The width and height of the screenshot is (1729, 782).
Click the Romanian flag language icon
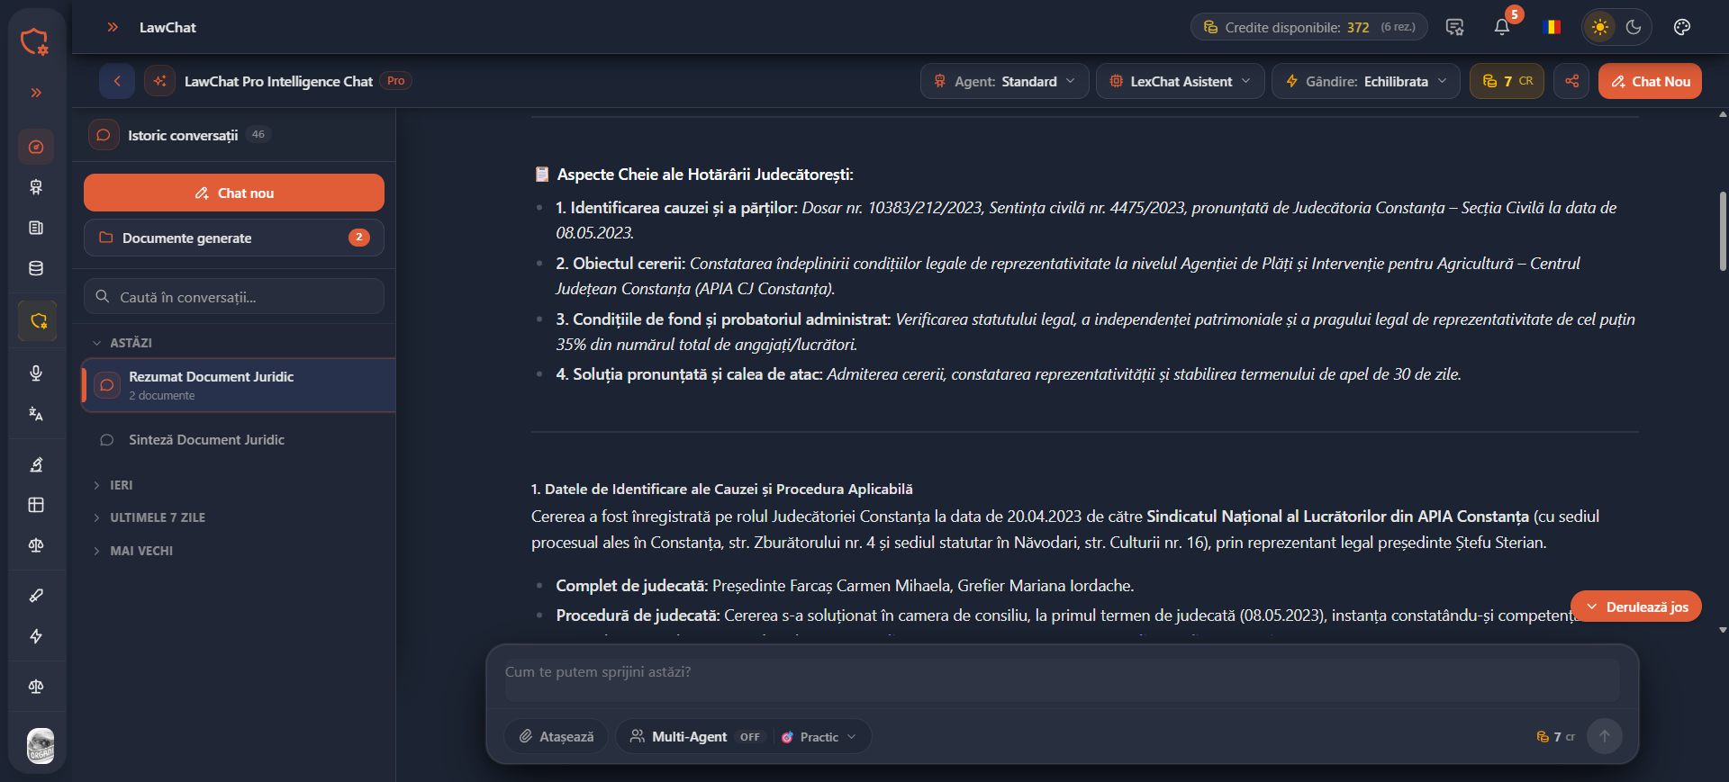pos(1552,27)
